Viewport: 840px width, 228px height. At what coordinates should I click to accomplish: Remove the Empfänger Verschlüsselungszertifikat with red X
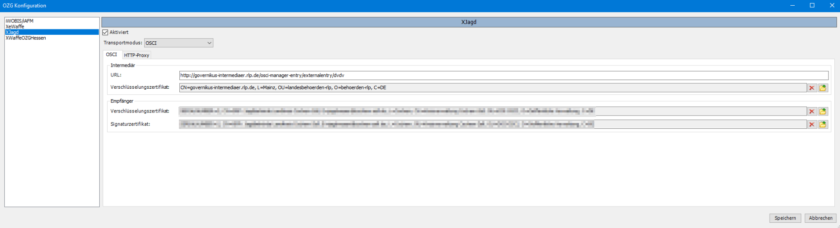click(x=811, y=112)
